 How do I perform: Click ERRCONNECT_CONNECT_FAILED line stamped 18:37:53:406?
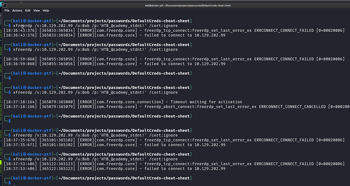point(174,164)
